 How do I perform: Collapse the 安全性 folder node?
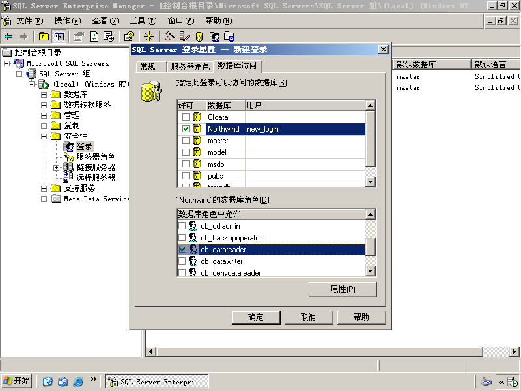[x=44, y=136]
